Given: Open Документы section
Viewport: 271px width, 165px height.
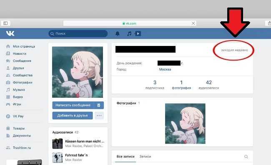Looking at the screenshot, I should point(22,136).
